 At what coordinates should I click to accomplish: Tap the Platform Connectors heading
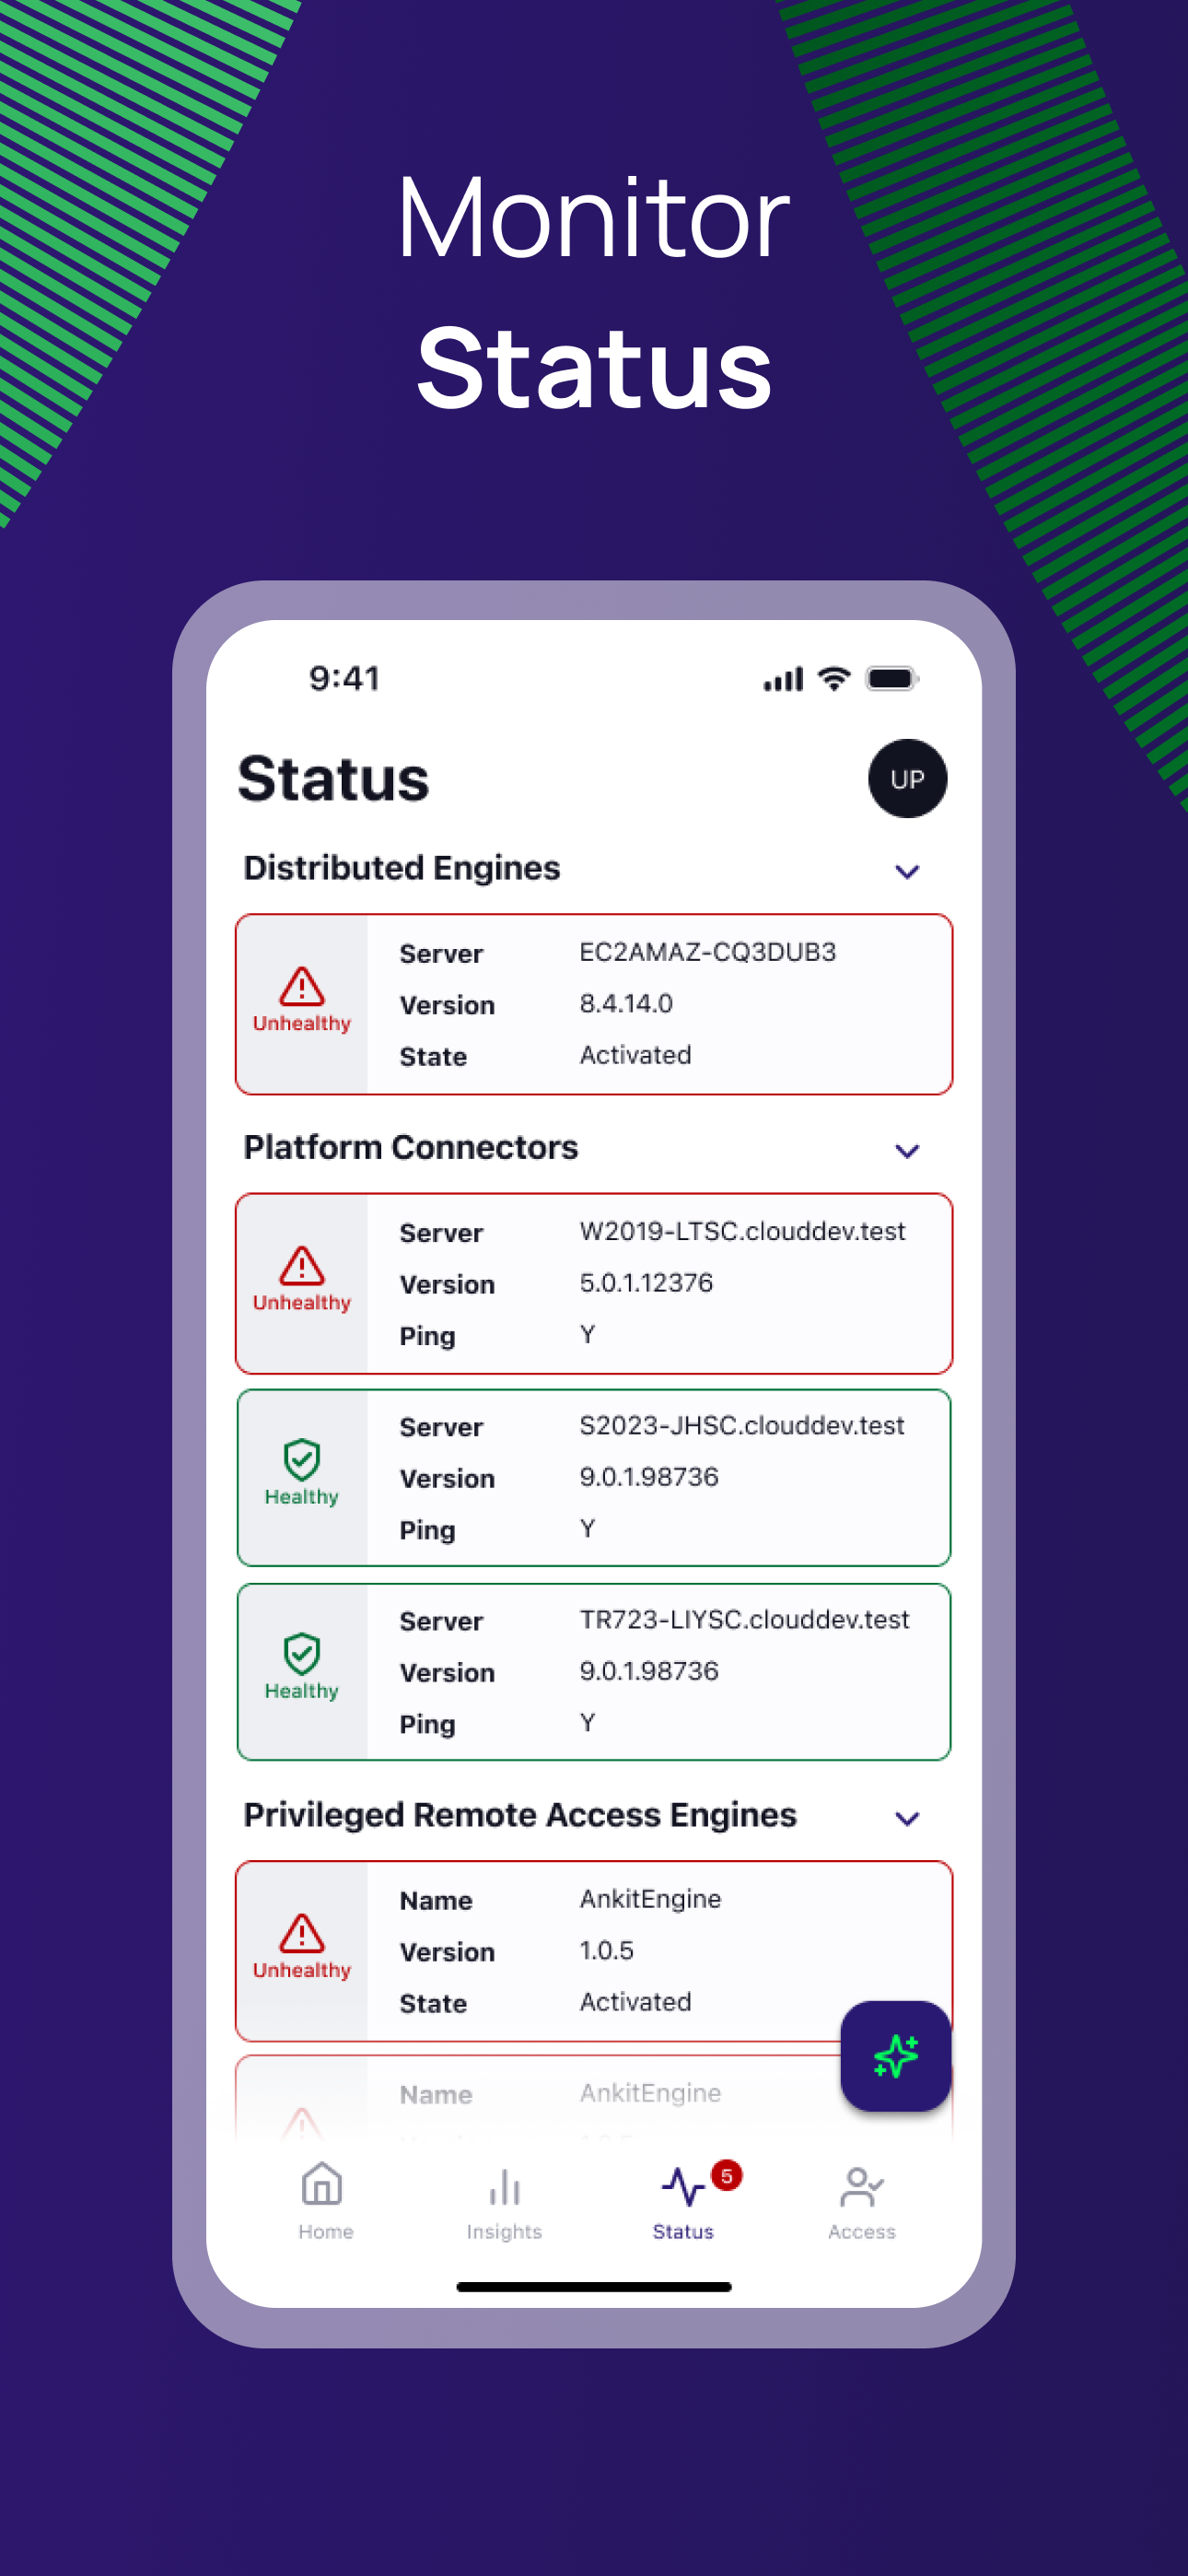point(410,1146)
